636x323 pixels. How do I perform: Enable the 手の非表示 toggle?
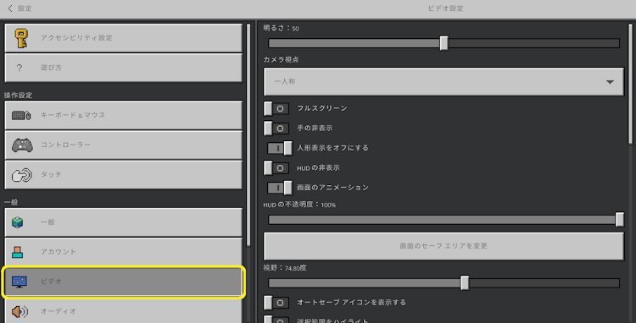pyautogui.click(x=276, y=129)
